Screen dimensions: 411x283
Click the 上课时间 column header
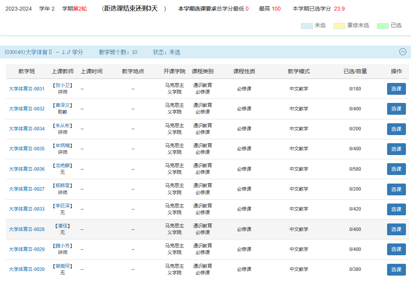pos(92,71)
